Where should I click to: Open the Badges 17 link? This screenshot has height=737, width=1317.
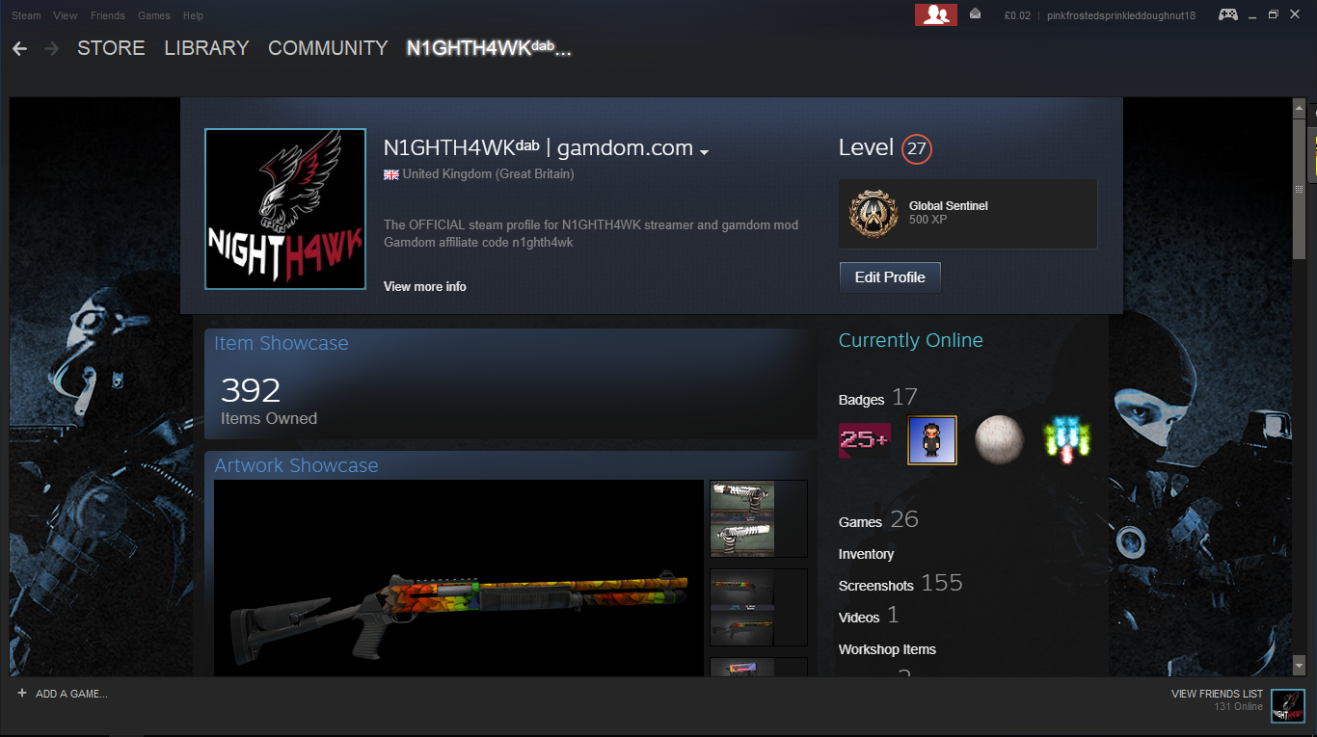coord(878,397)
